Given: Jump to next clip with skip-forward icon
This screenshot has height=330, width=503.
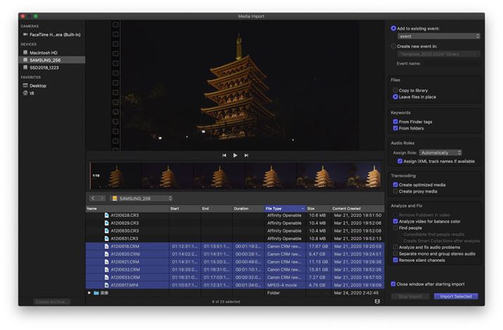Looking at the screenshot, I should tap(246, 155).
